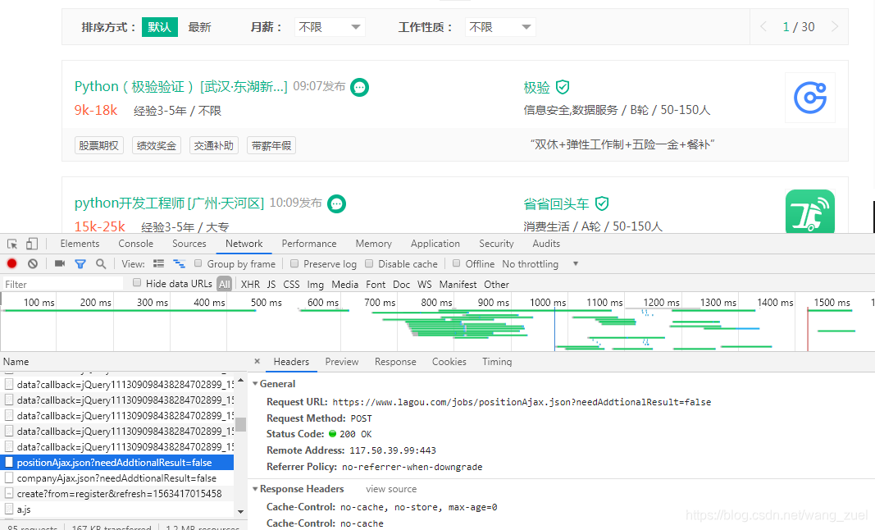Filter requests by JS type
Screen dimensions: 875x530
[271, 284]
